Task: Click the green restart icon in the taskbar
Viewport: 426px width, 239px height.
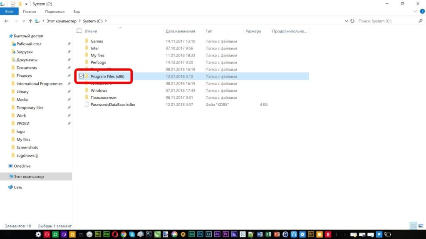Action: tap(55, 234)
